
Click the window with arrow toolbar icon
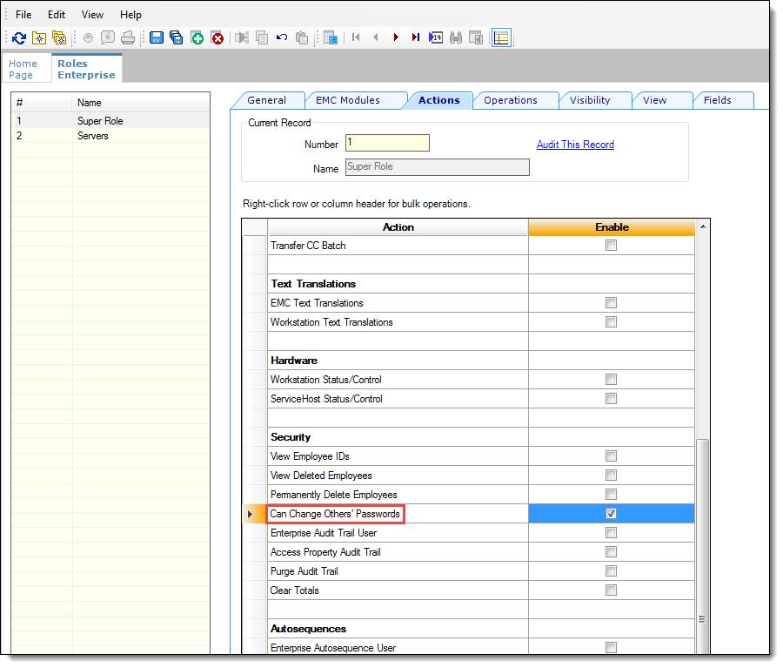[x=475, y=37]
